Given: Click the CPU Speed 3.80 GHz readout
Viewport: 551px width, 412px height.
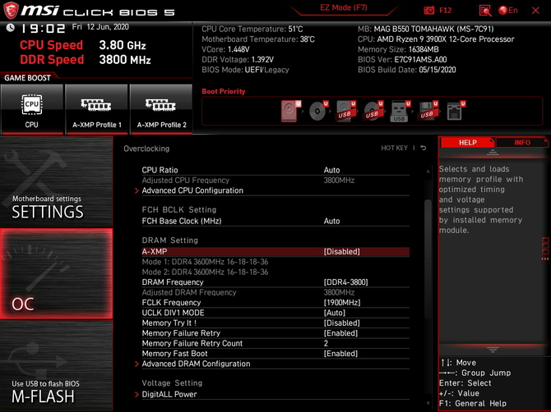Looking at the screenshot, I should pyautogui.click(x=83, y=45).
